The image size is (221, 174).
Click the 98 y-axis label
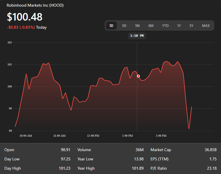(x=10, y=131)
